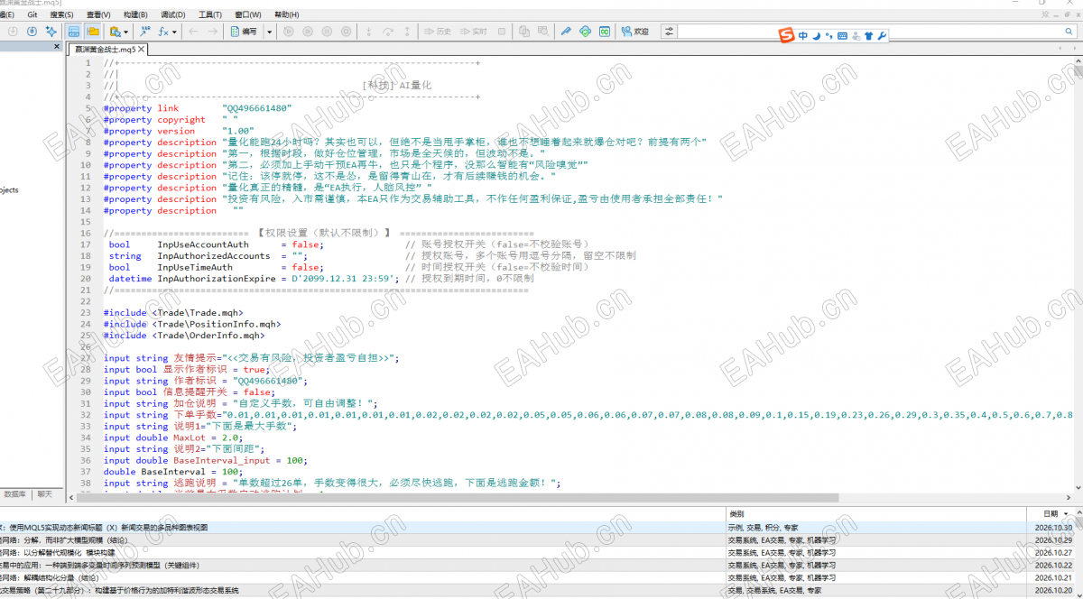Click the navigate forward arrow
Viewport: 1083px width, 599px height.
[x=213, y=32]
